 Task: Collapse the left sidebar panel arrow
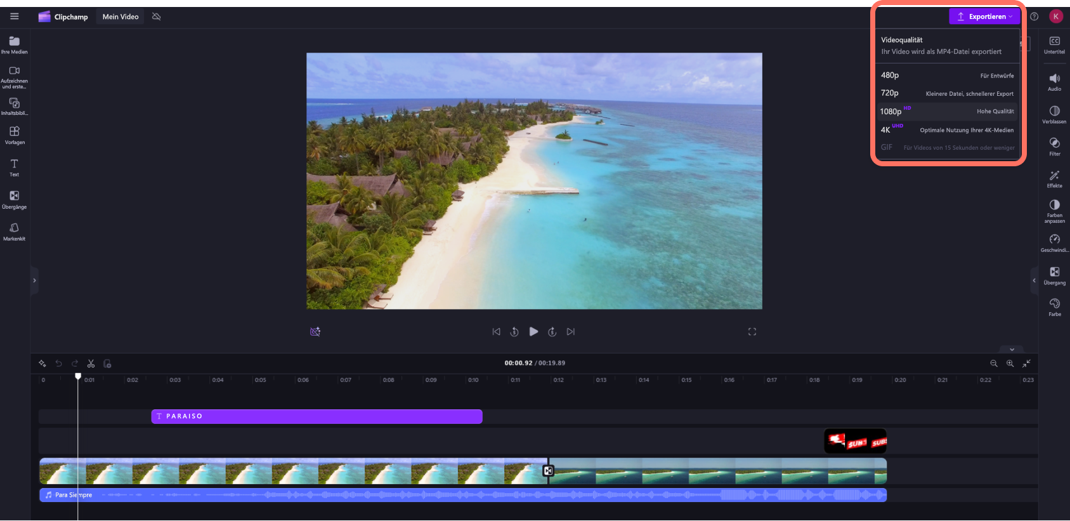click(34, 280)
